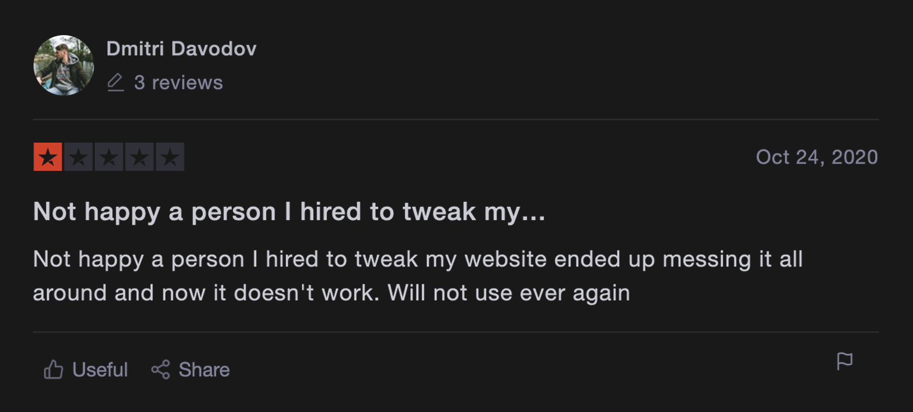View the reviewer's 3 reviews
This screenshot has height=412, width=913.
point(178,82)
